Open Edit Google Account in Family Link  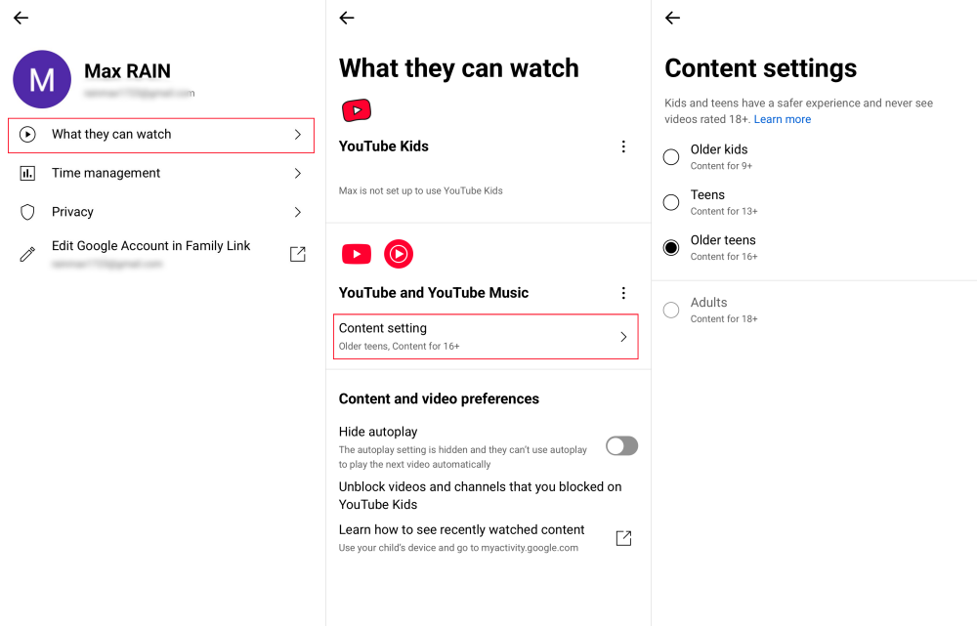click(161, 254)
